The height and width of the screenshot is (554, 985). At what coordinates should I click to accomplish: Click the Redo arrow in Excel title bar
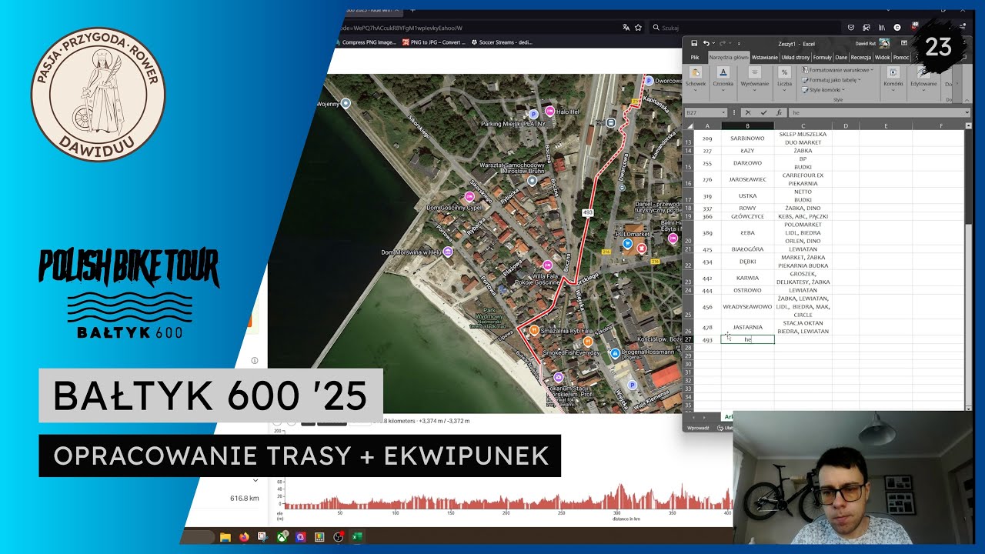point(723,43)
